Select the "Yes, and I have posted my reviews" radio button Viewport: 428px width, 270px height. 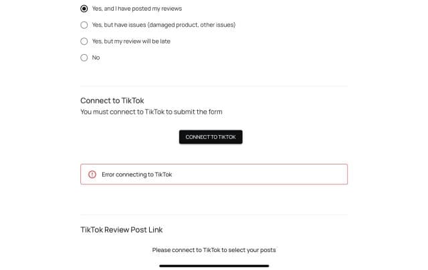pyautogui.click(x=84, y=9)
